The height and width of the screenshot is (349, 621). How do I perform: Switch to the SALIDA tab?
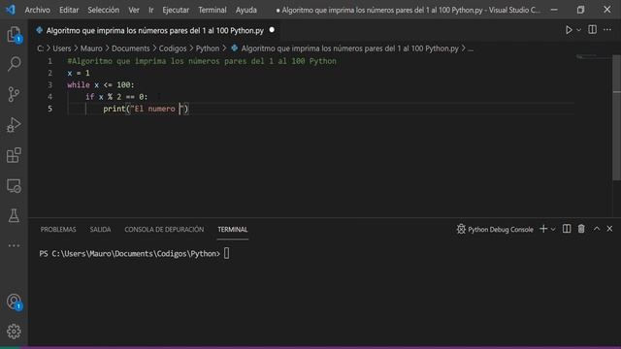pyautogui.click(x=100, y=230)
